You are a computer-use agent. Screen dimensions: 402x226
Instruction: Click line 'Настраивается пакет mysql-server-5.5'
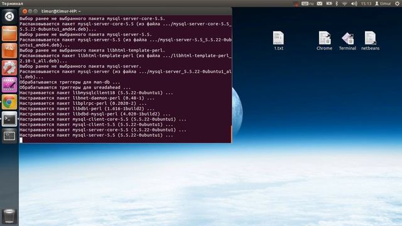tap(96, 135)
